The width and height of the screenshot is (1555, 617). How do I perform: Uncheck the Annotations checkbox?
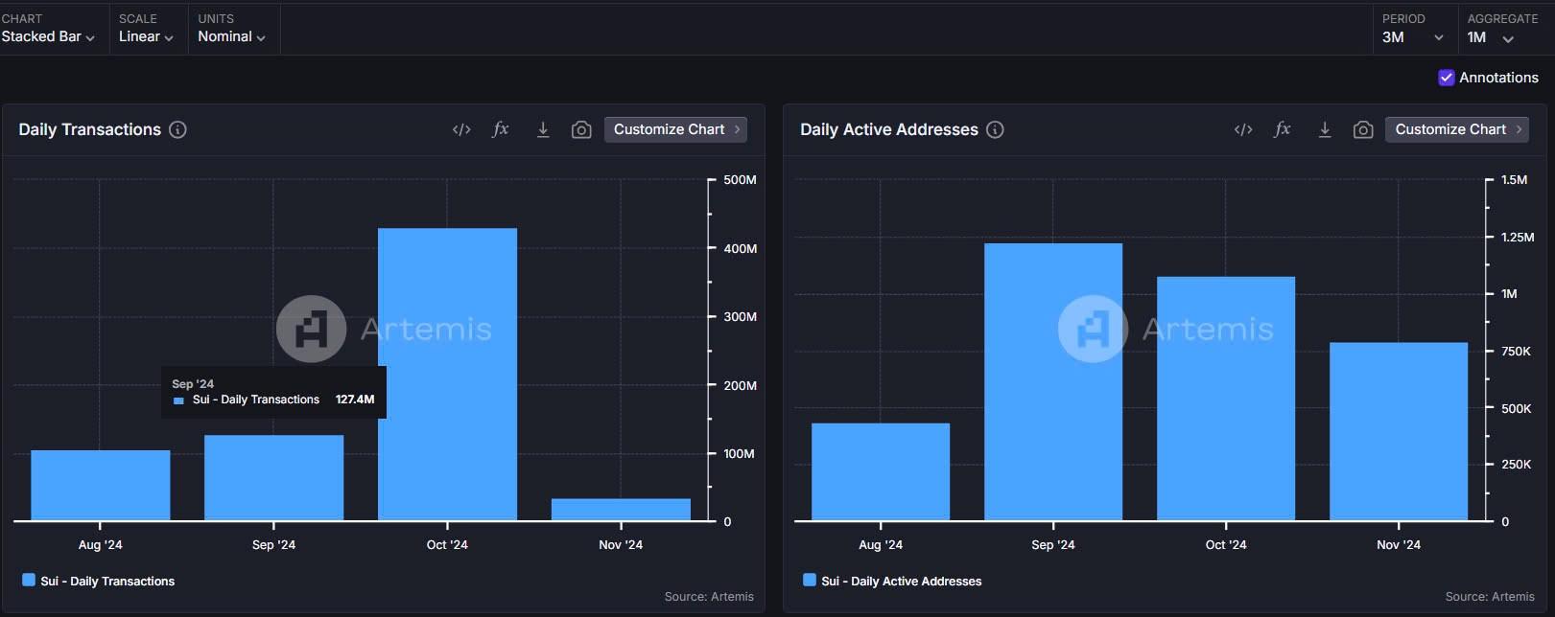coord(1447,78)
